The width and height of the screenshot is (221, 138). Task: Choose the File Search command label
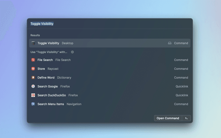(x=45, y=60)
